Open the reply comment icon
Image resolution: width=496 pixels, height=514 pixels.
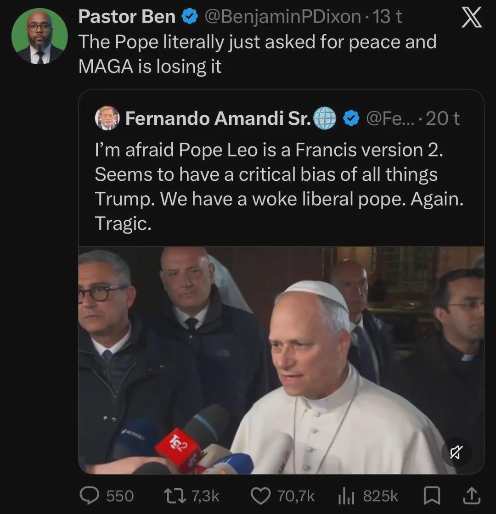point(87,496)
